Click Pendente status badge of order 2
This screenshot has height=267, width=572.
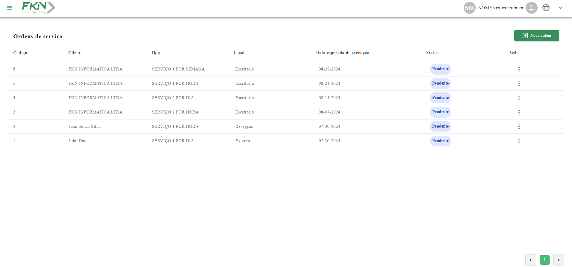tap(440, 126)
